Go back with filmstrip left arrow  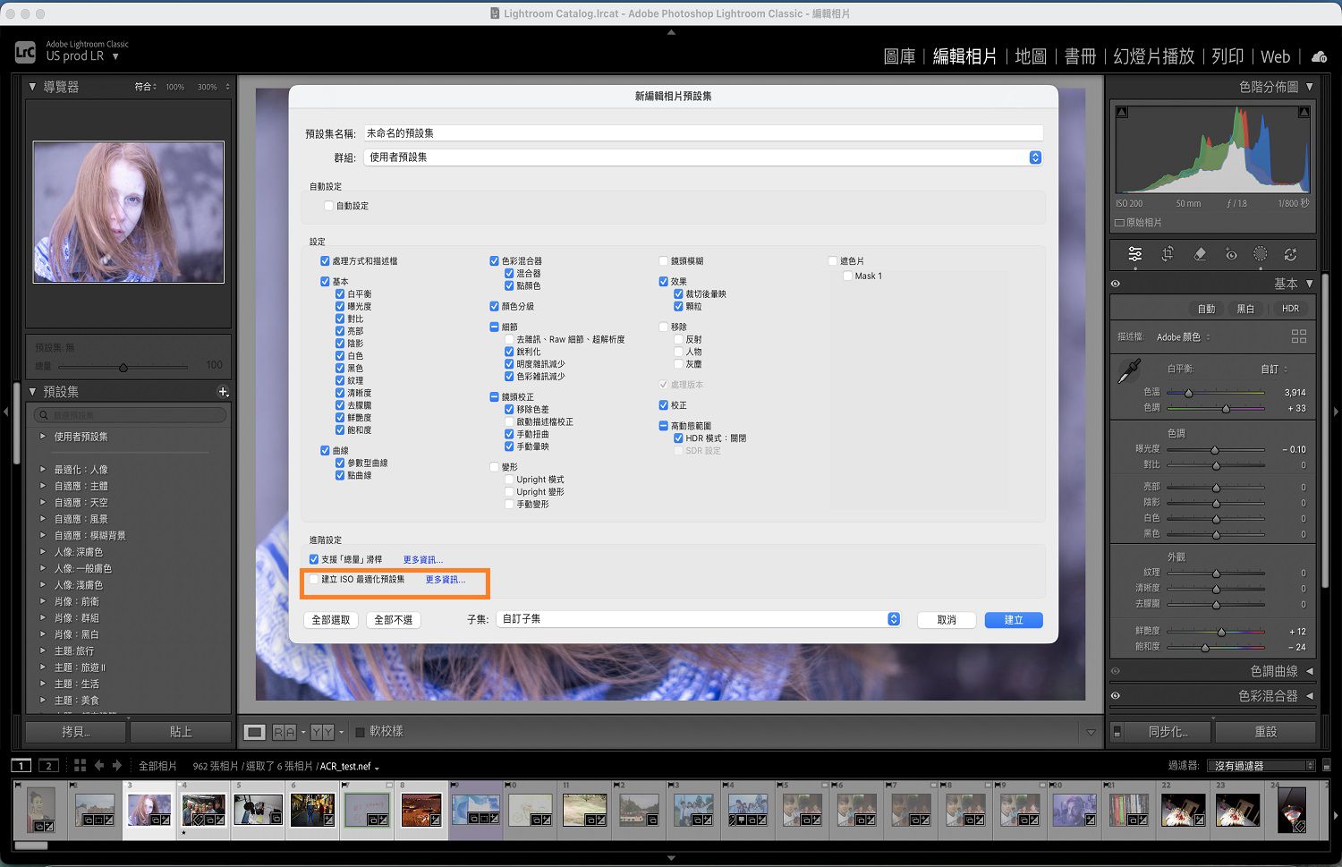(x=99, y=765)
